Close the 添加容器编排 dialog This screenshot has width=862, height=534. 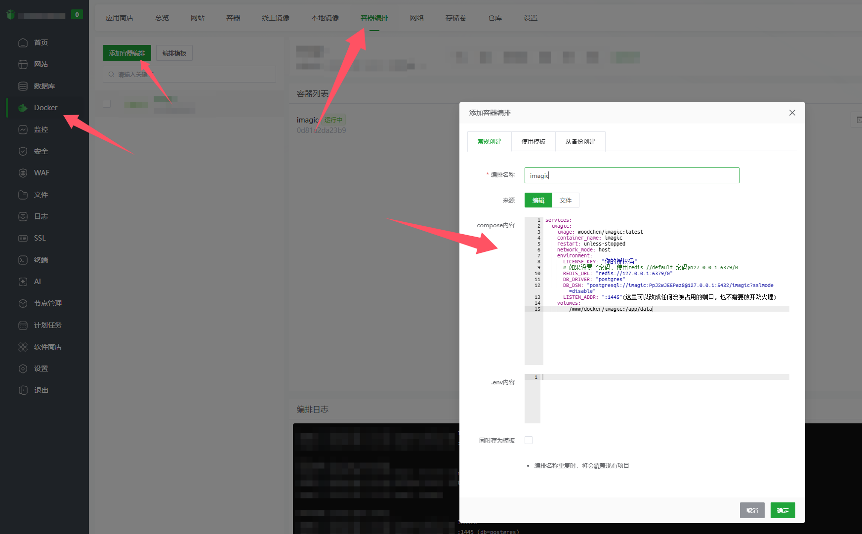tap(792, 113)
